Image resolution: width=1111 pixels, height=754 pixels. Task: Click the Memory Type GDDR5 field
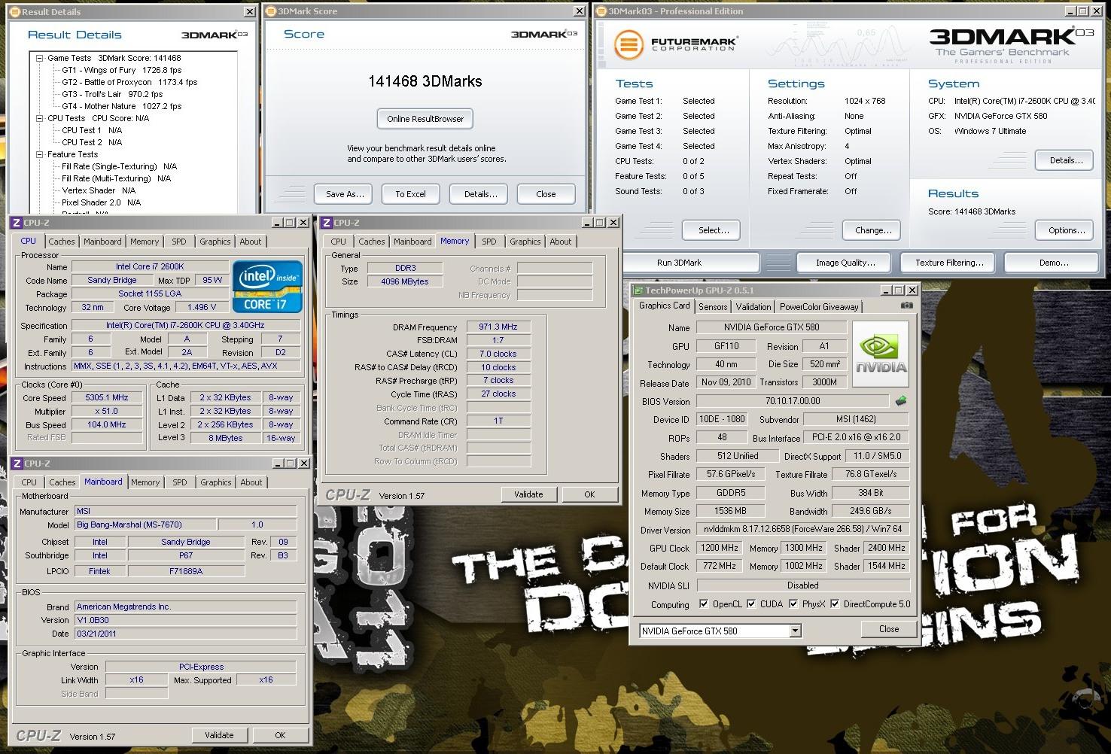pyautogui.click(x=730, y=493)
